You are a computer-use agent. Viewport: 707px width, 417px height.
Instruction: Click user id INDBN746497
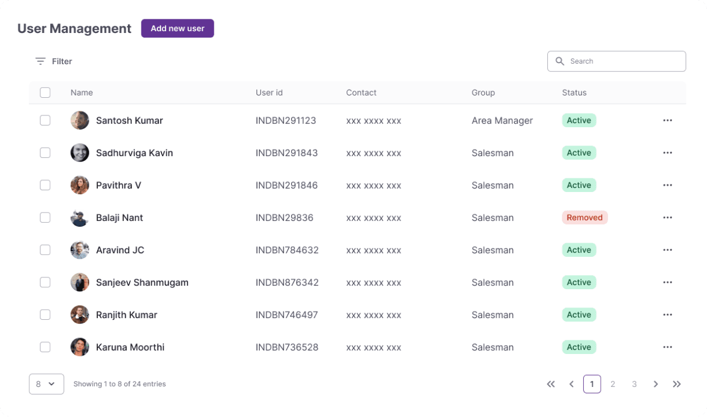click(x=287, y=315)
